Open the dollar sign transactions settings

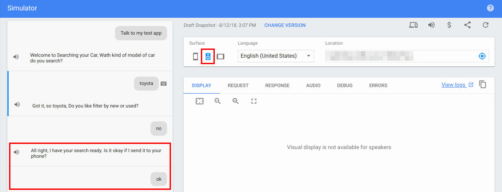449,25
